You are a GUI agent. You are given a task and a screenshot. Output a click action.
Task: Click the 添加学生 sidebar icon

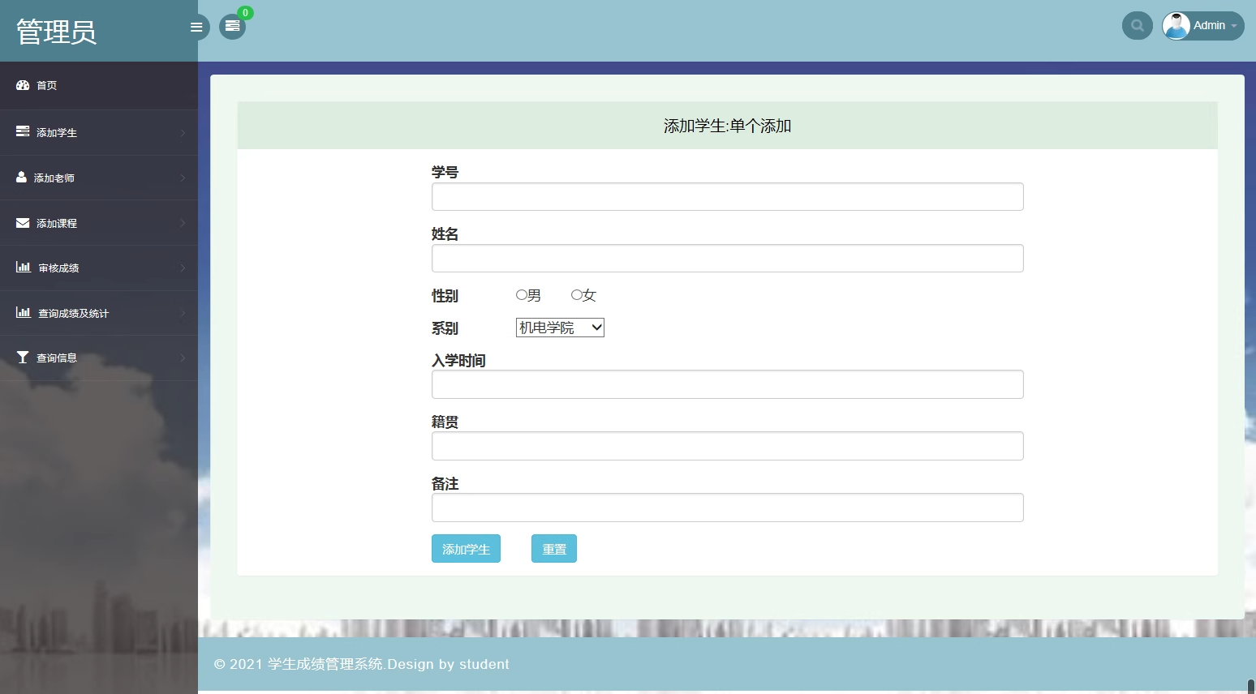point(23,131)
